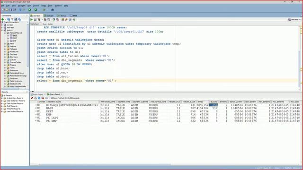Image resolution: width=303 pixels, height=170 pixels.
Task: Expand the Packages node
Action: [x=5, y=49]
